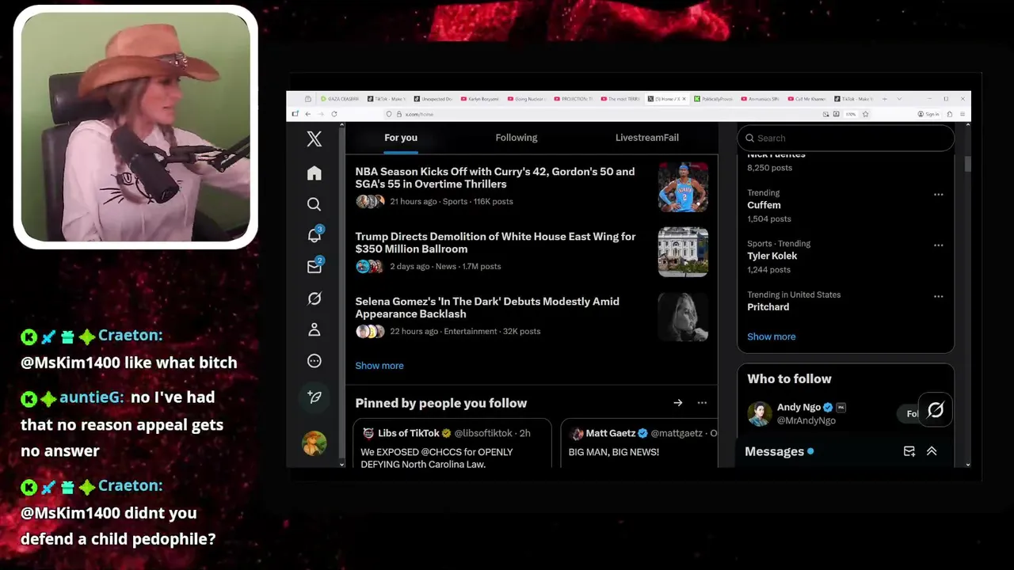Screen dimensions: 1014x570
Task: Expand the Messages drawer with double chevron
Action: coord(932,451)
